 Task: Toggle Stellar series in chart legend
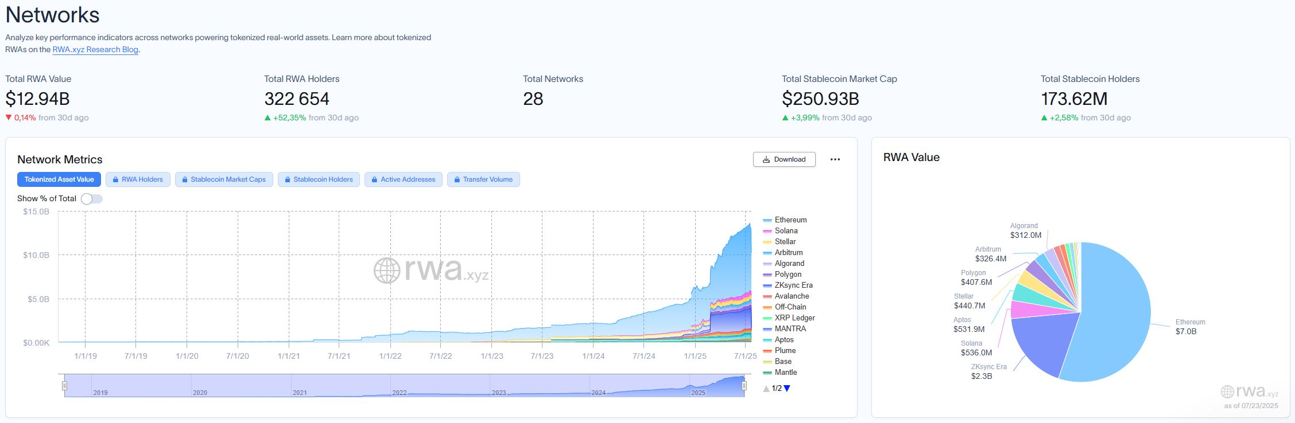pos(780,242)
